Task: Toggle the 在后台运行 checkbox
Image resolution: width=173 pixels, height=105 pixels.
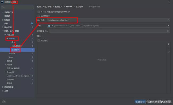Action: (39, 16)
